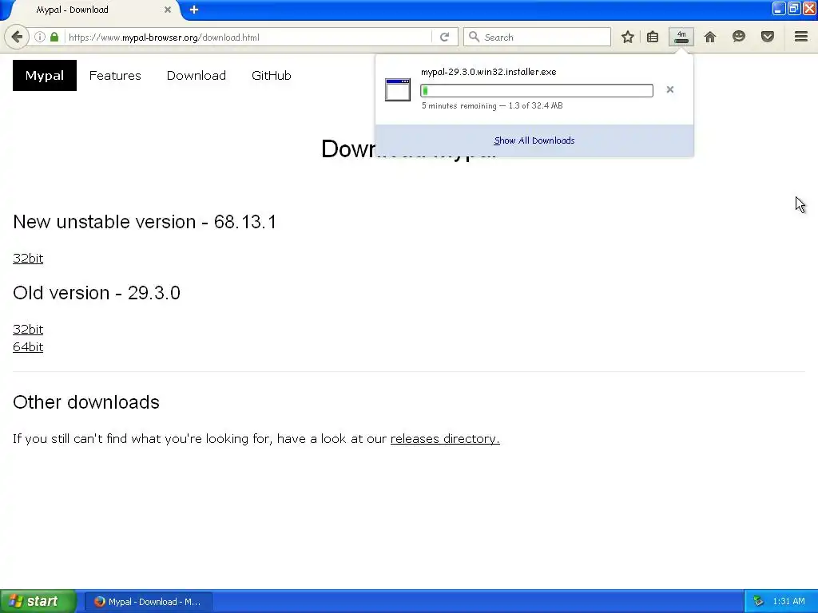Select Mypal taskbar window button
Screen dimensions: 818x613
(148, 602)
